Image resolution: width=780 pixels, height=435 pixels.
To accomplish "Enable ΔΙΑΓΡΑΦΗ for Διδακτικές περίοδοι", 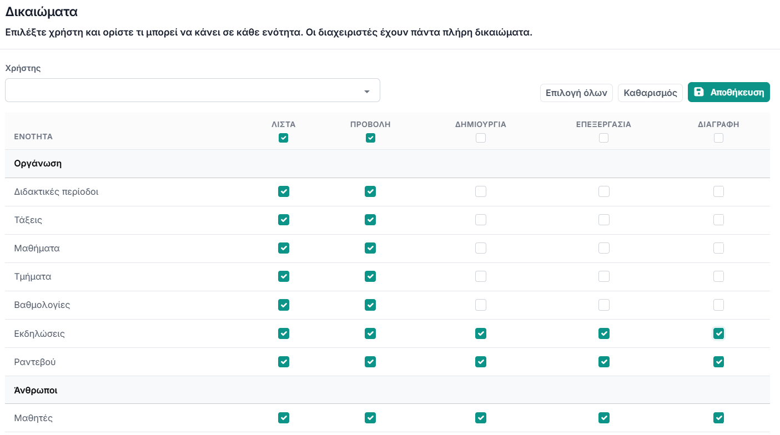I will (x=718, y=191).
